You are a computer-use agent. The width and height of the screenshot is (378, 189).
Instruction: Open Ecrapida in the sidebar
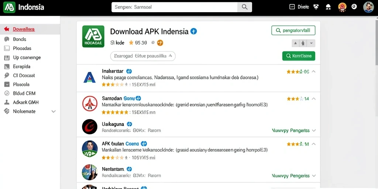coord(22,66)
